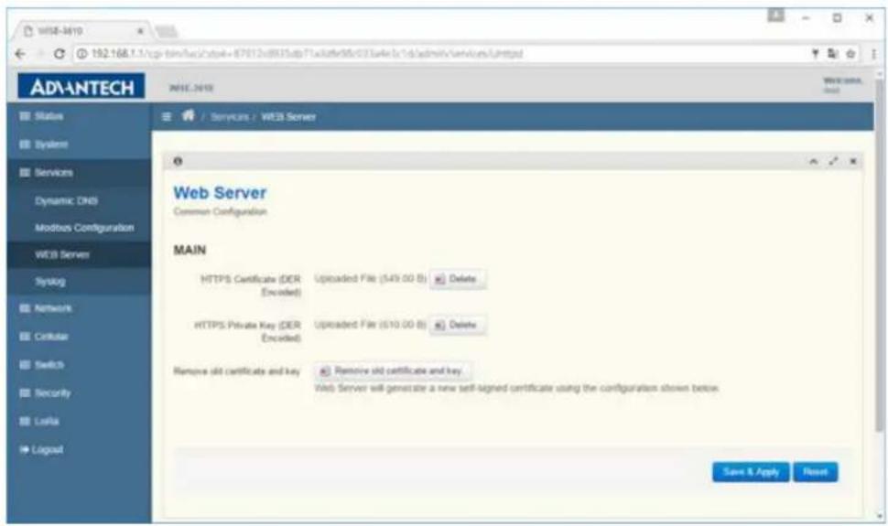Close the Web Server panel
888x526 pixels.
pyautogui.click(x=853, y=161)
